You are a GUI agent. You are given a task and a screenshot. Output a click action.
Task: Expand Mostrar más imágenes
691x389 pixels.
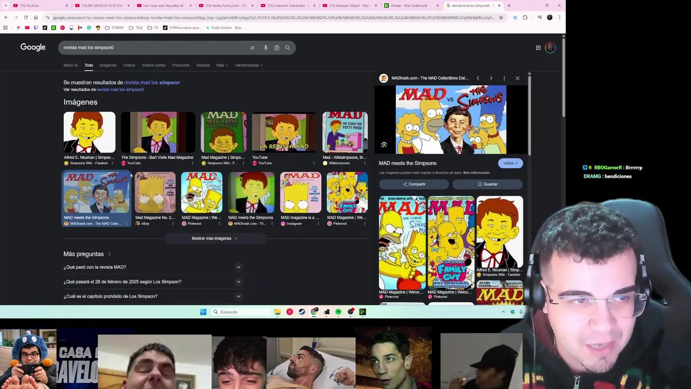click(x=214, y=238)
